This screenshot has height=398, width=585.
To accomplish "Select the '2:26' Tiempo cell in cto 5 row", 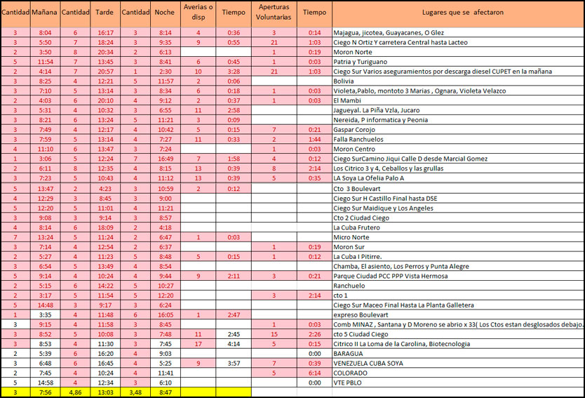I will tap(314, 334).
